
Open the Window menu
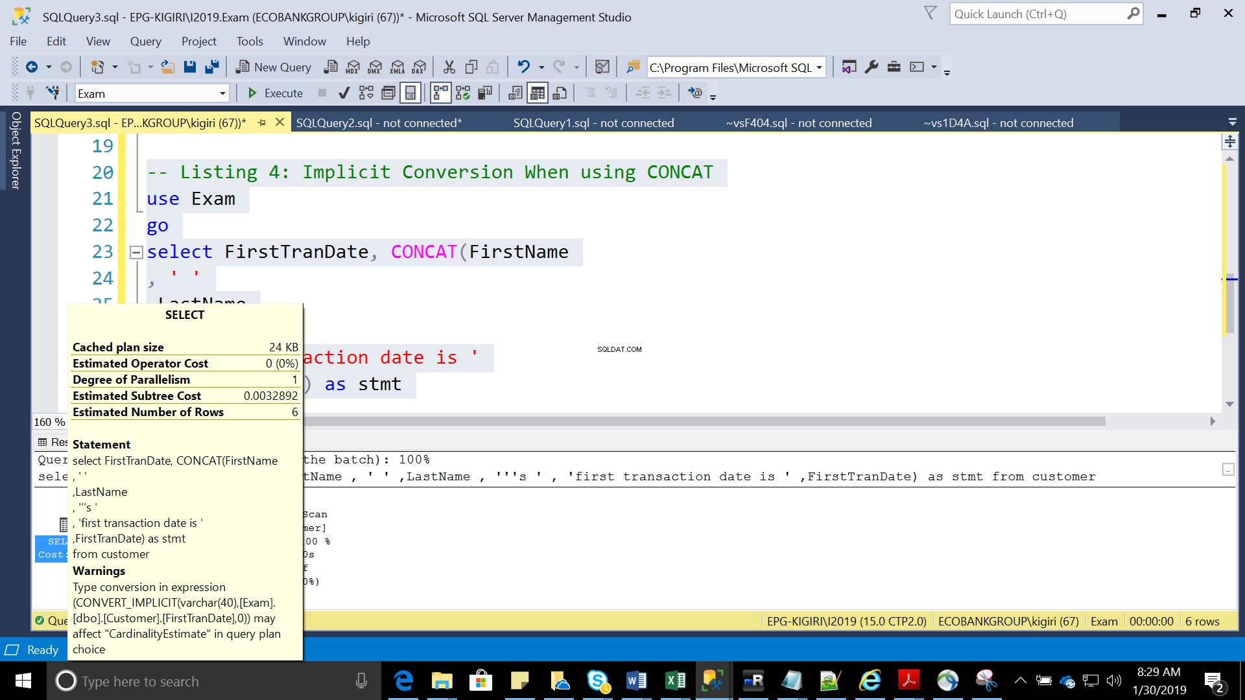[x=304, y=41]
